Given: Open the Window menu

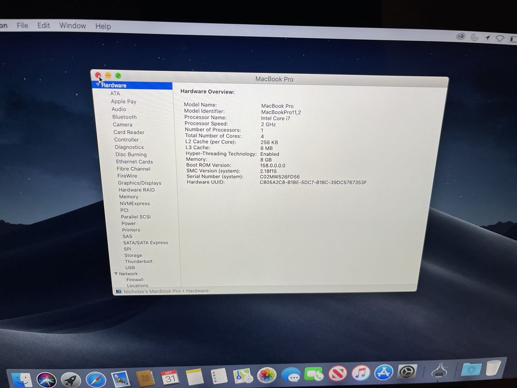Looking at the screenshot, I should (x=72, y=26).
